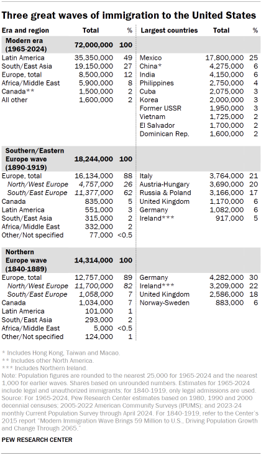
Task: Select the italic North/West Europe 4,757,000 figure
Action: click(x=93, y=184)
